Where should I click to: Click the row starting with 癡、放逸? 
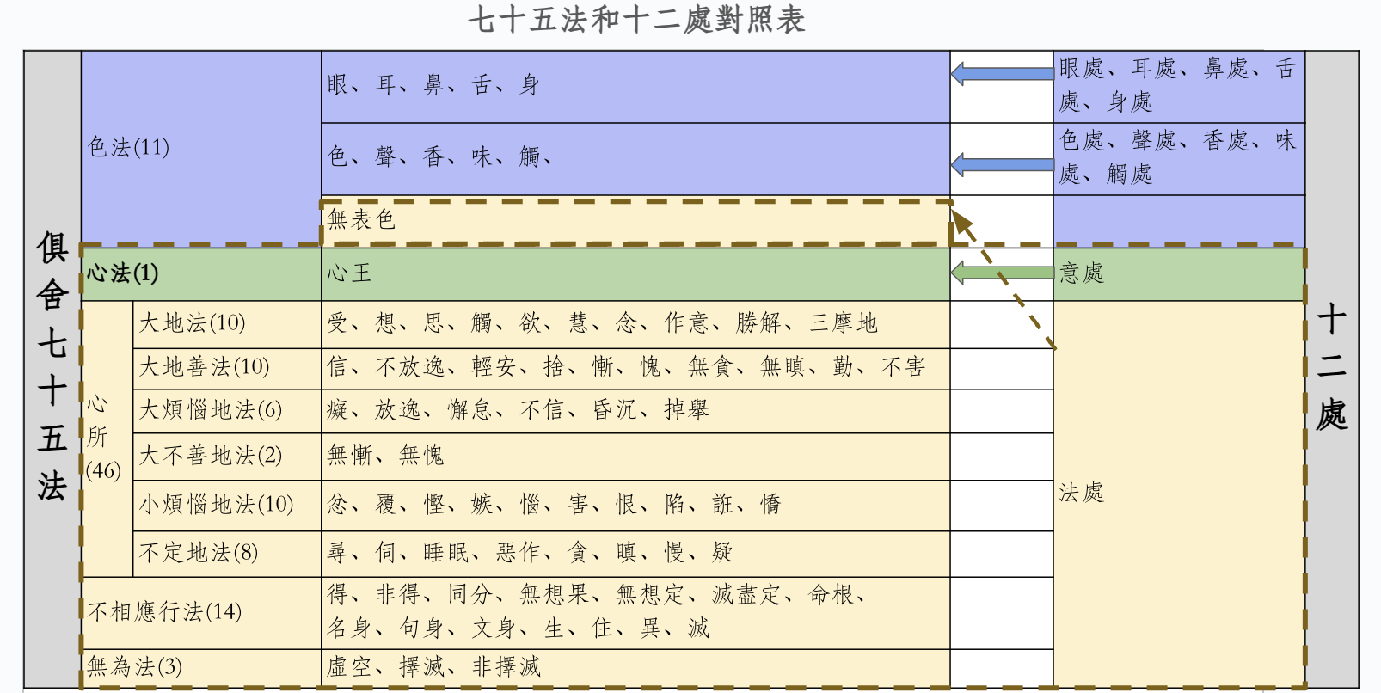(x=635, y=411)
